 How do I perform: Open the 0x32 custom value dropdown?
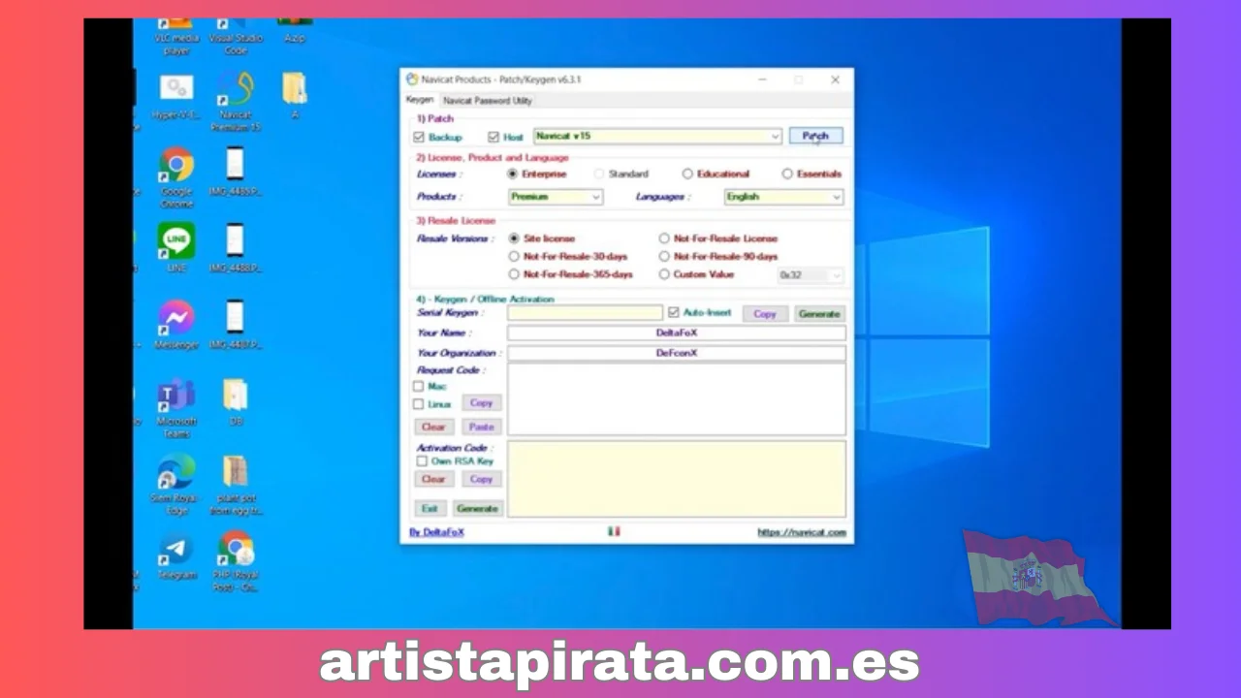click(x=811, y=275)
